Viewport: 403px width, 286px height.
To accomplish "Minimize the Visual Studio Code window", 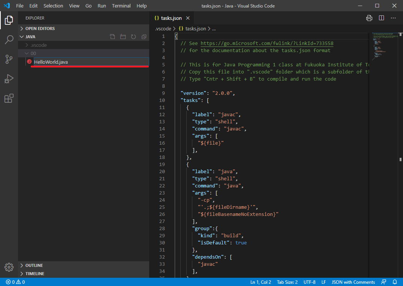I will pyautogui.click(x=360, y=6).
